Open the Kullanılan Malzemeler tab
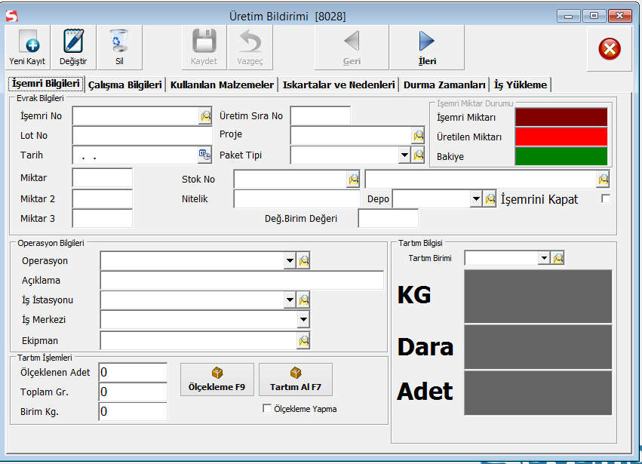Image resolution: width=642 pixels, height=464 pixels. click(222, 85)
